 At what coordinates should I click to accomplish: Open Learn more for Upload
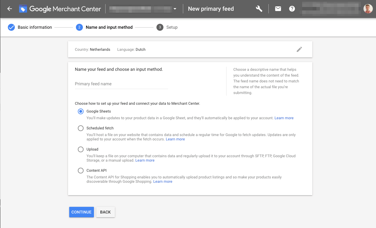coord(145,160)
